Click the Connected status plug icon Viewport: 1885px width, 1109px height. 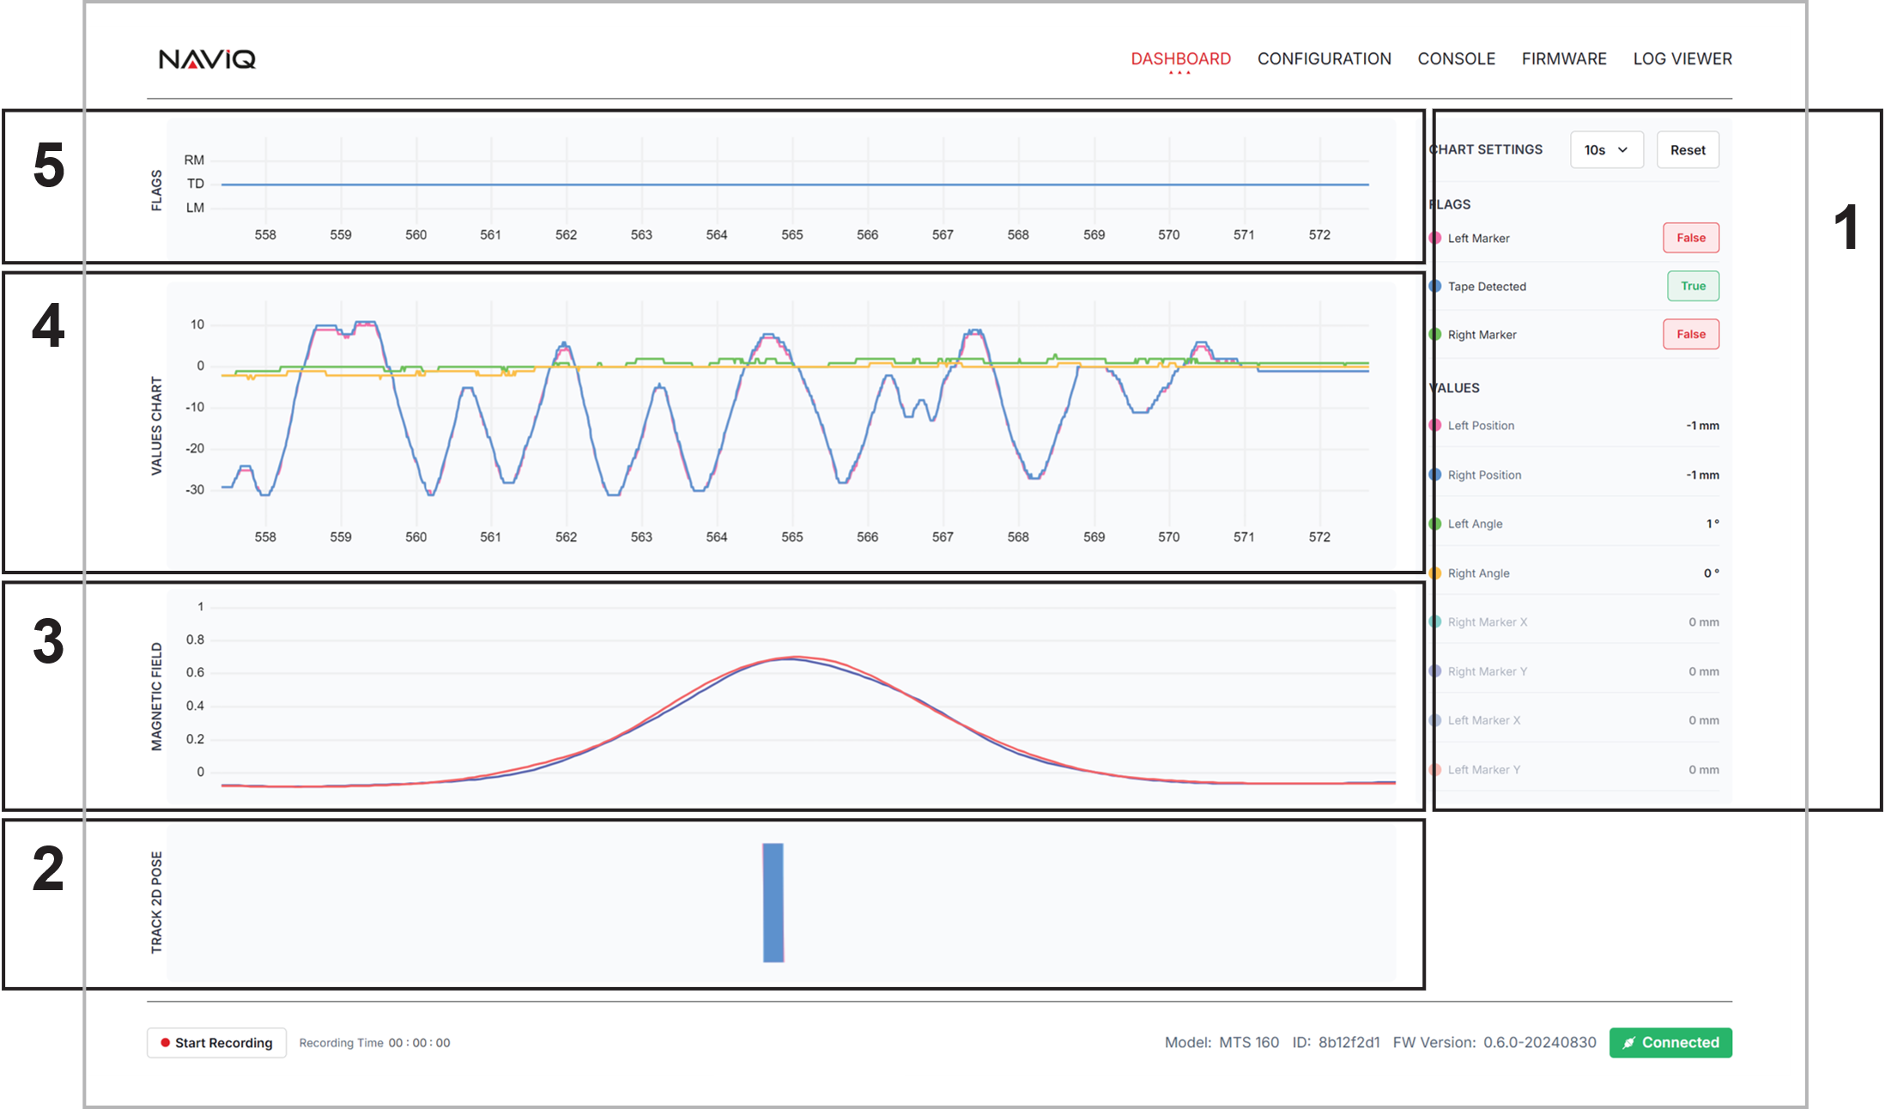point(1628,1043)
